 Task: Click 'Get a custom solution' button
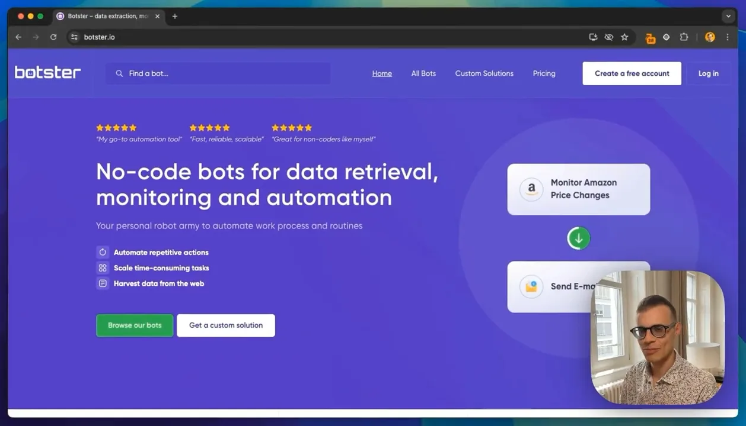tap(226, 325)
